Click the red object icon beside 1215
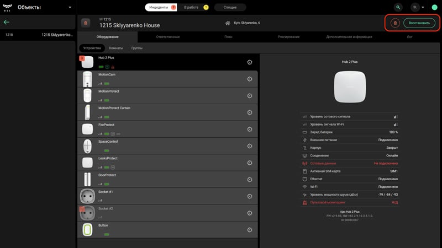 pos(86,23)
